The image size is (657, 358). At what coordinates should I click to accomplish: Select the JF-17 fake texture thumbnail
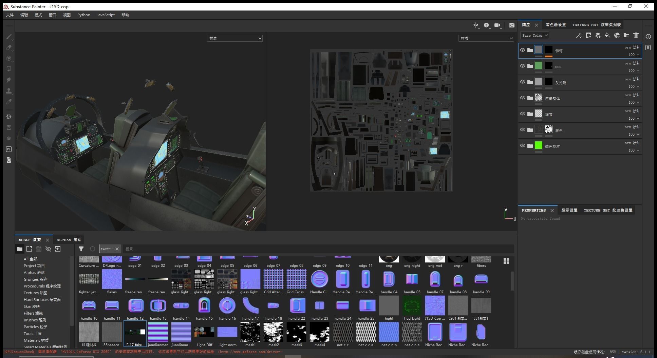(135, 334)
